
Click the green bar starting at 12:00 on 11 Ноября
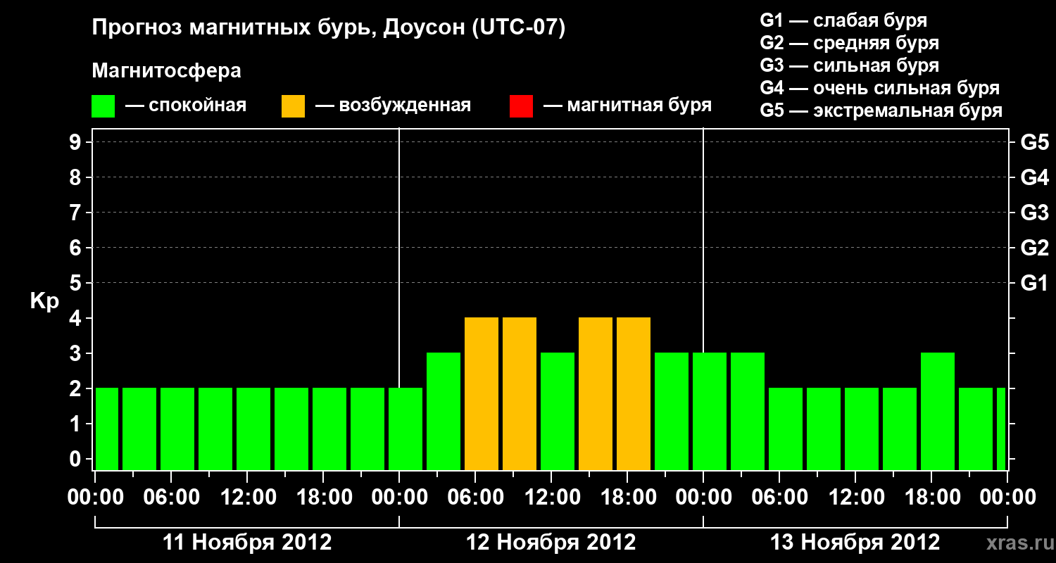pyautogui.click(x=253, y=429)
